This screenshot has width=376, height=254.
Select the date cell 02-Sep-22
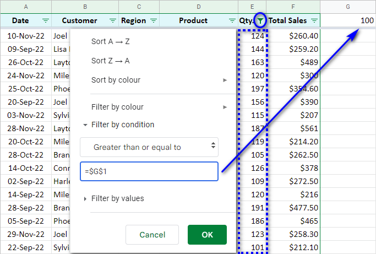click(x=26, y=181)
